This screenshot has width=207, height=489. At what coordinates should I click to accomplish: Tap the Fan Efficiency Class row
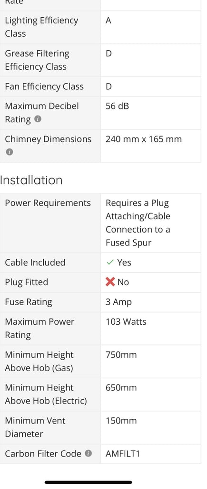pyautogui.click(x=100, y=87)
